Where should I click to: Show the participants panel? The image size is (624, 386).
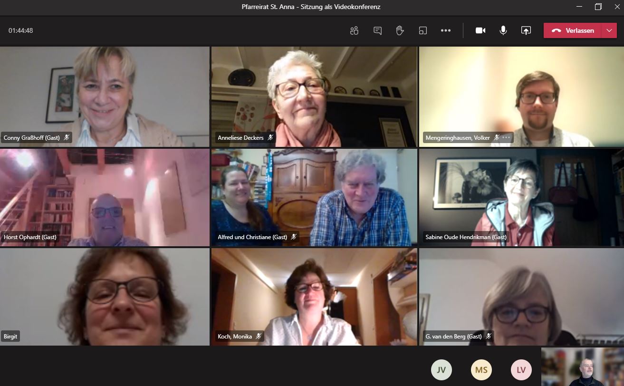click(354, 30)
